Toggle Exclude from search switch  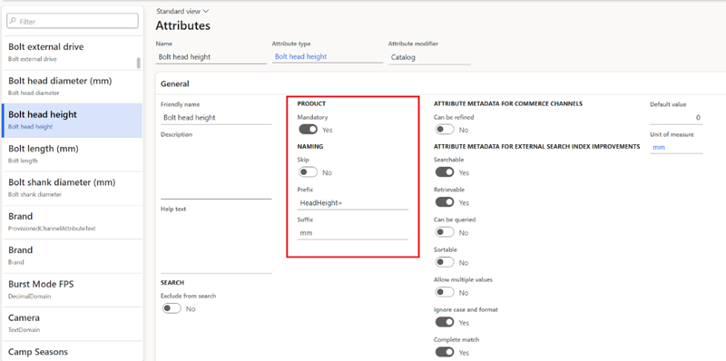[x=172, y=308]
